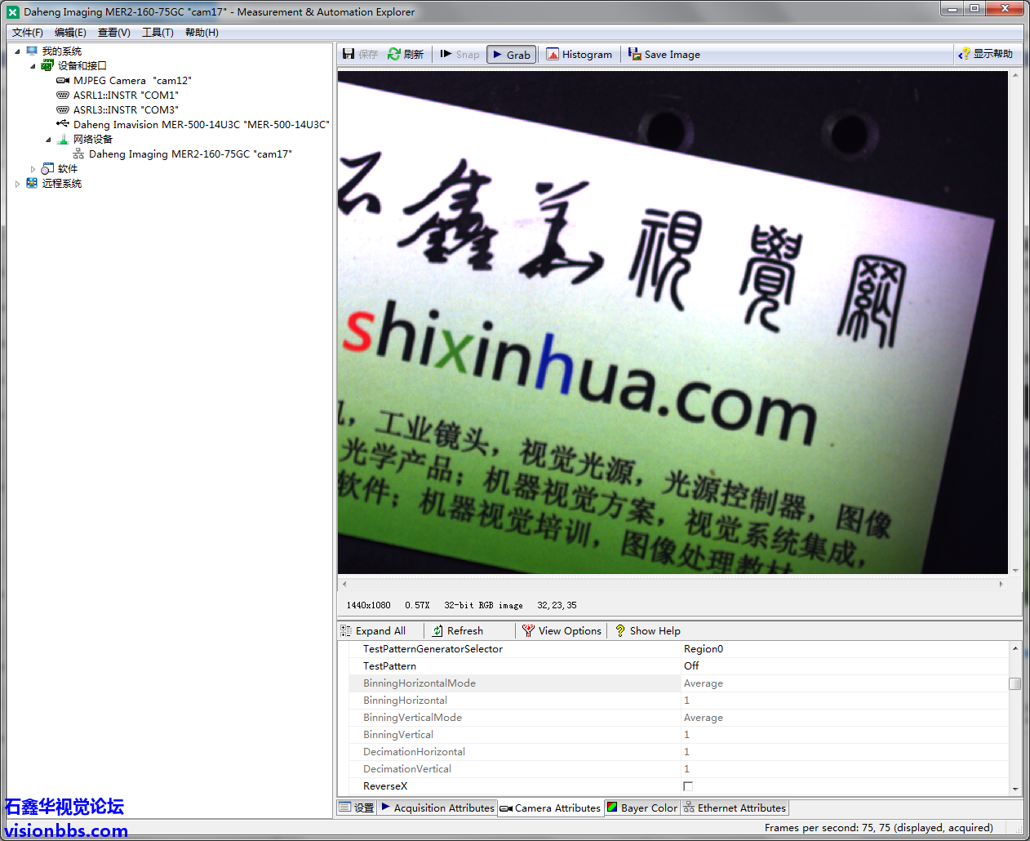Screen dimensions: 1030x841
Task: Click the BinningHorizontal value field
Action: 845,701
